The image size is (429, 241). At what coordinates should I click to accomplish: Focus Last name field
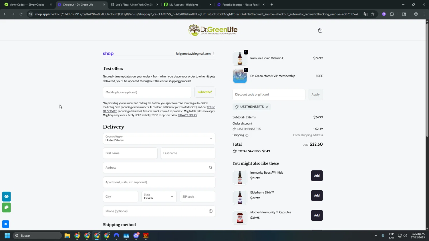[188, 153]
